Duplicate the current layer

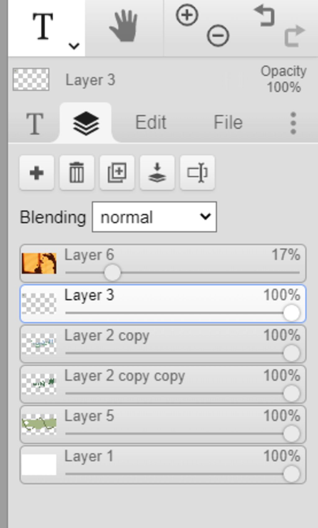click(x=117, y=173)
